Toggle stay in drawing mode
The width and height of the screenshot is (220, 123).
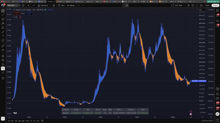[x=3, y=60]
